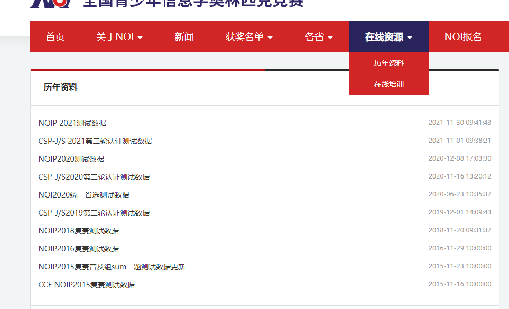Click the NOI logo in the header
Screen dimensions: 509x309
51,4
